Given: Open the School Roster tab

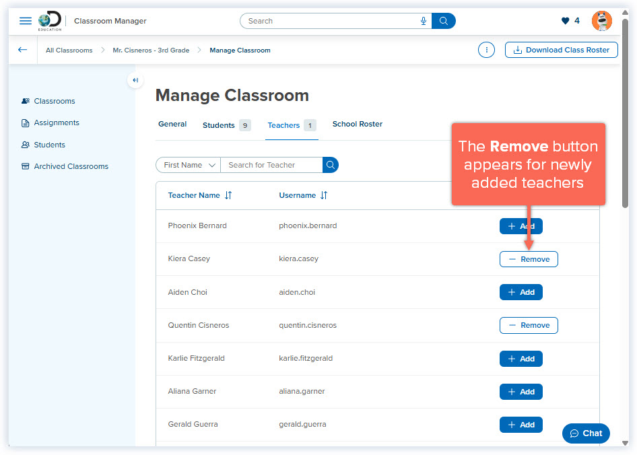Looking at the screenshot, I should tap(357, 124).
